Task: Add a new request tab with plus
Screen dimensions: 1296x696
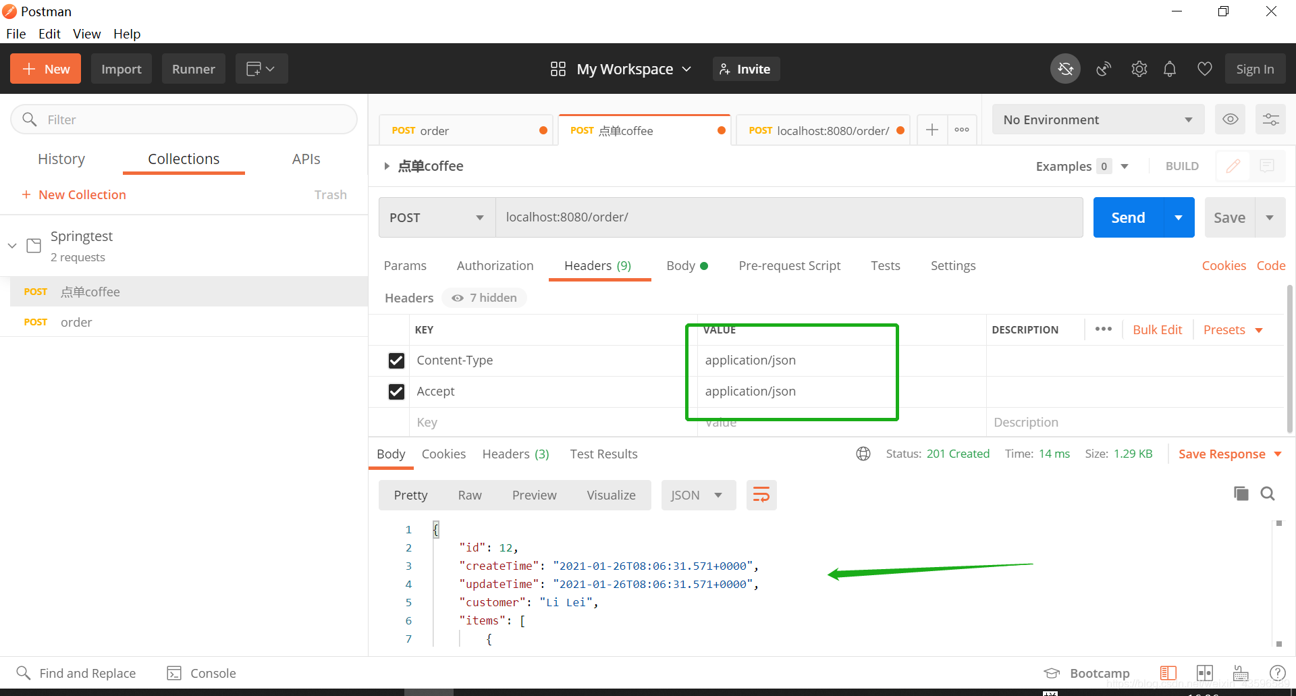Action: [932, 130]
